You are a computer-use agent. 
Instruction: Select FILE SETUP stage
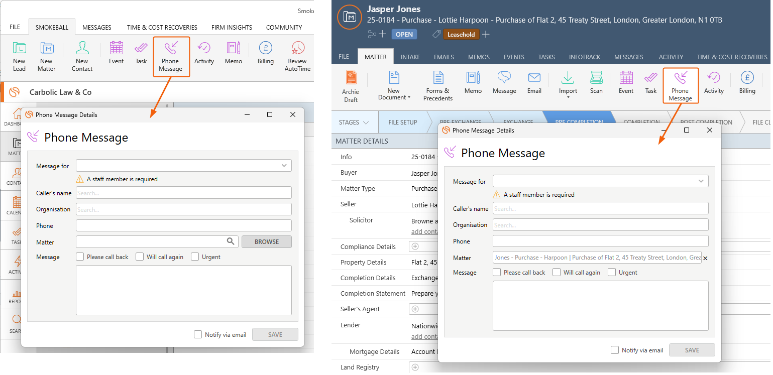coord(403,122)
